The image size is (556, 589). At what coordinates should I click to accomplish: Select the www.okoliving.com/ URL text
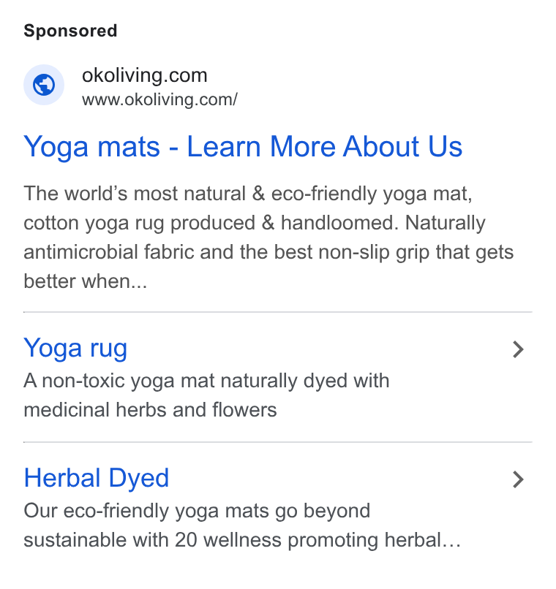159,99
